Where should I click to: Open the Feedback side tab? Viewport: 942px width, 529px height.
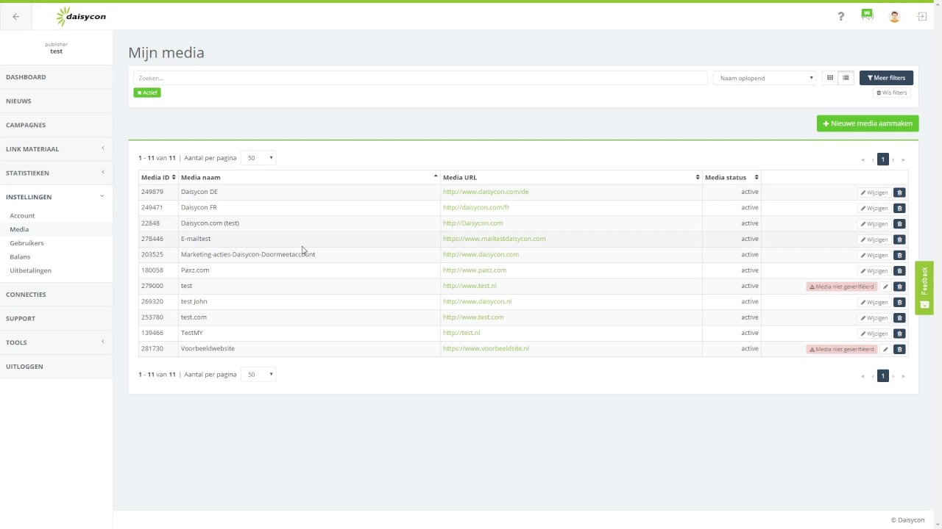tap(924, 287)
